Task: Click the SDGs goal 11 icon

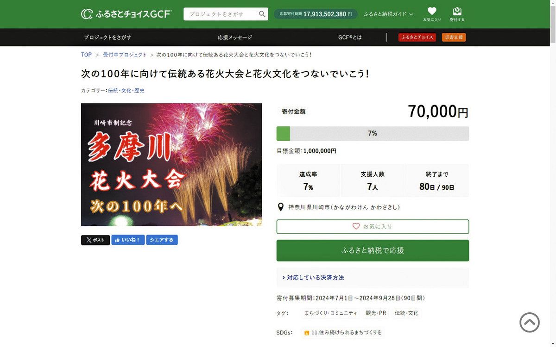Action: 307,333
